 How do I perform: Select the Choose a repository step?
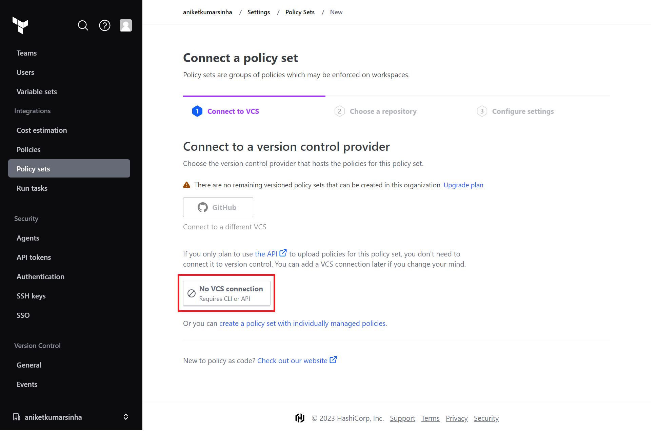click(x=383, y=111)
